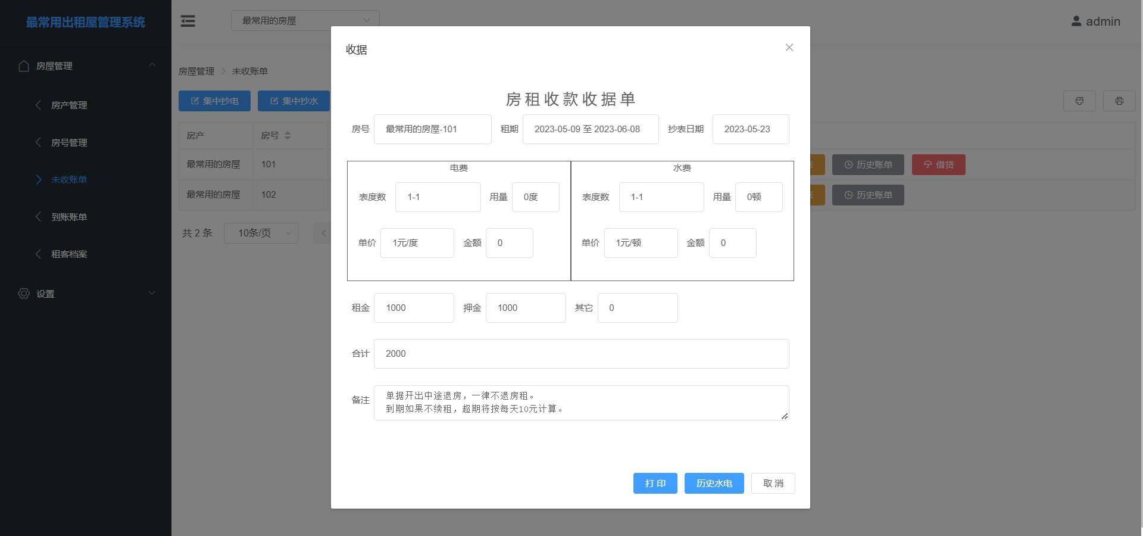Click the 集中抄水 button

[293, 101]
